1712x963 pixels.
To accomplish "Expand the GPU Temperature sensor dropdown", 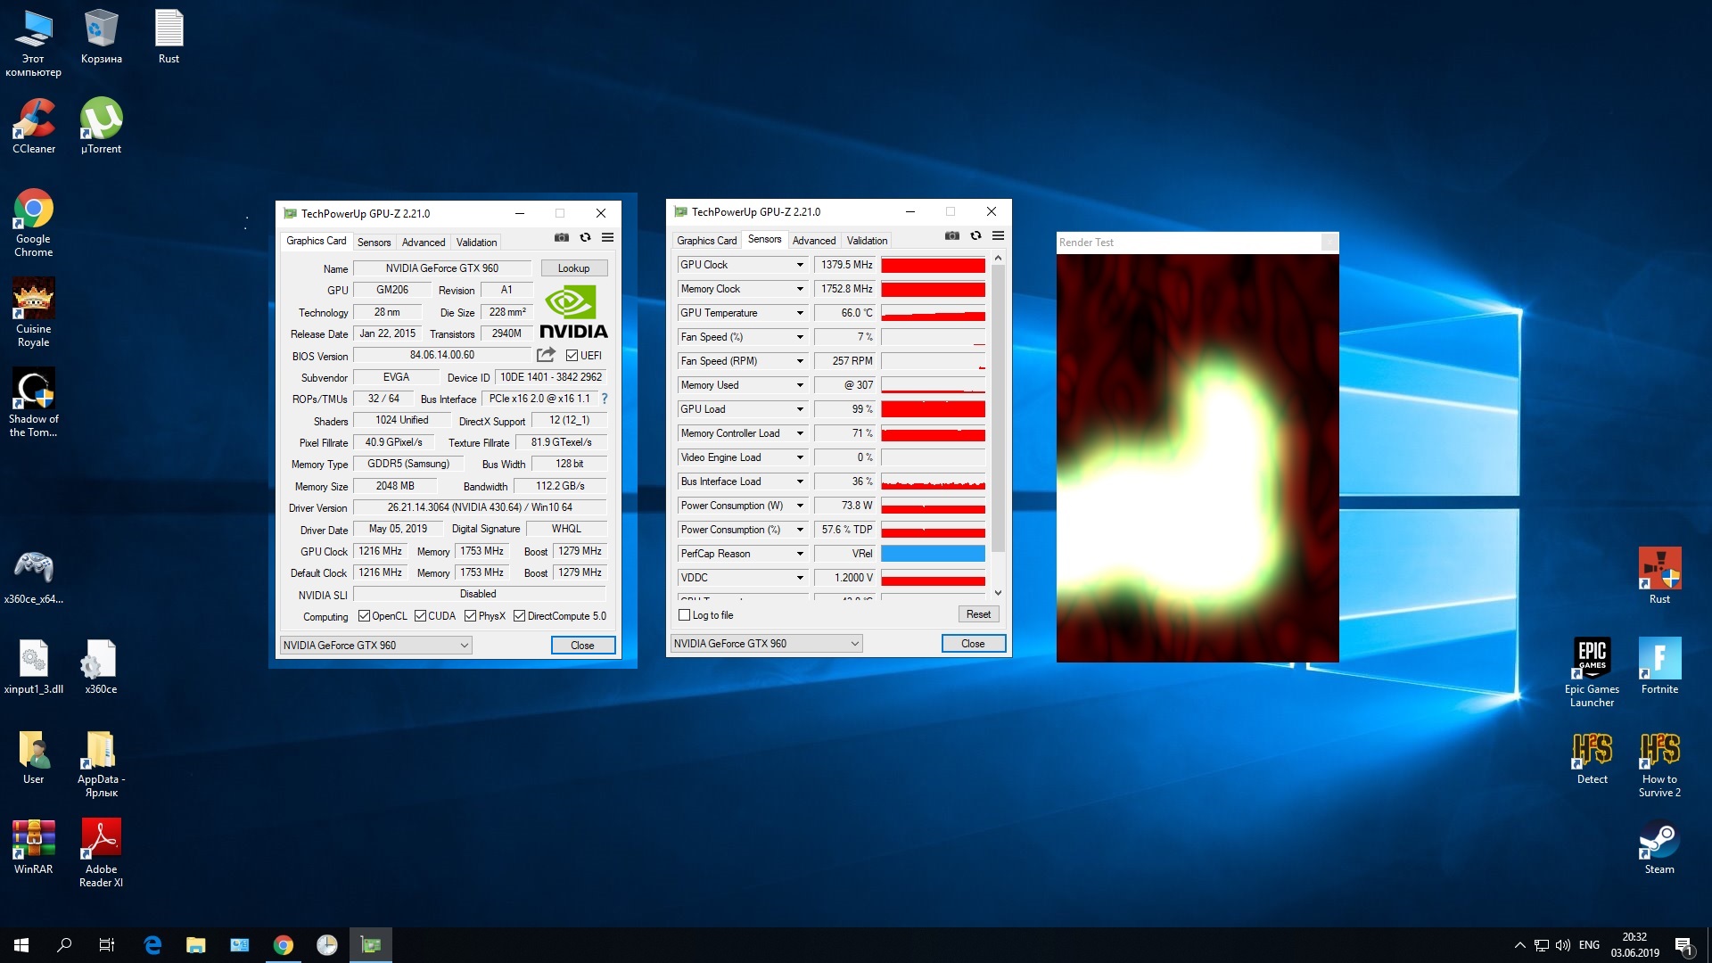I will tap(800, 313).
